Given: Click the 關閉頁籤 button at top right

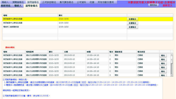Looking at the screenshot, I should click(153, 5).
